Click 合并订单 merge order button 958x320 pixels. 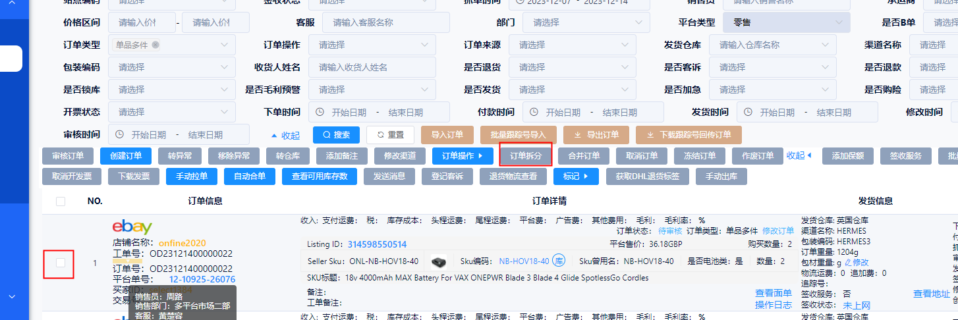pyautogui.click(x=584, y=157)
